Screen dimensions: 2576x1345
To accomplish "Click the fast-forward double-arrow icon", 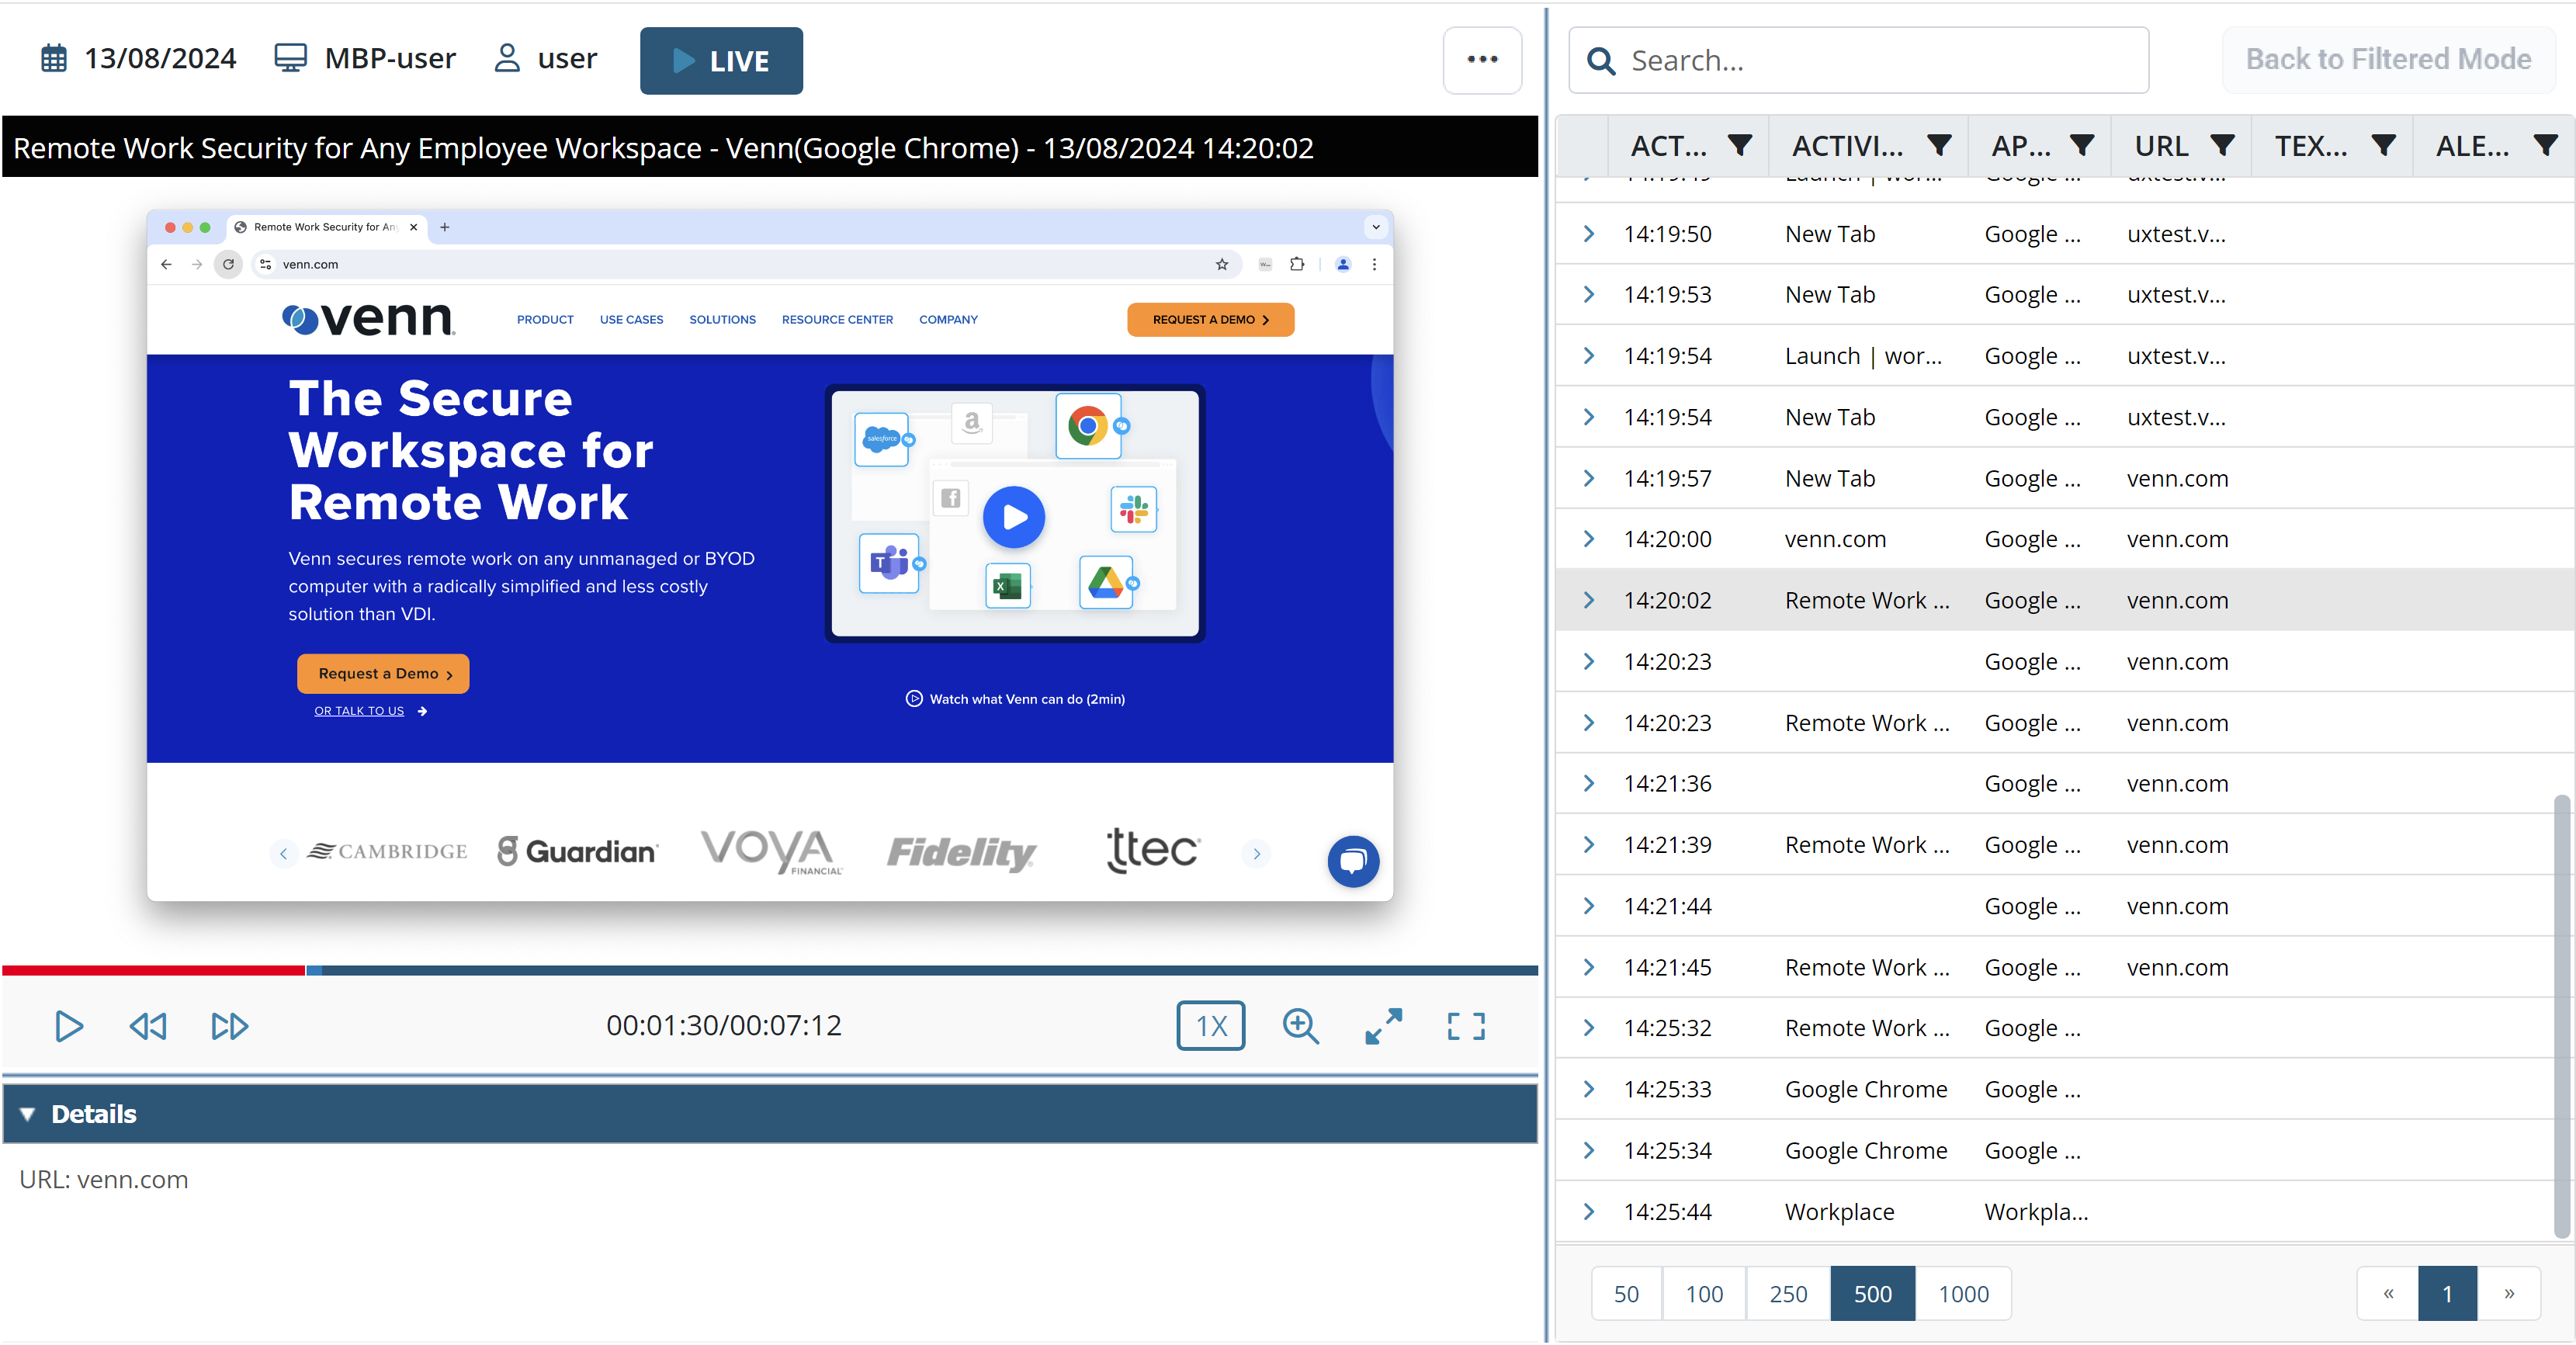I will [x=229, y=1026].
